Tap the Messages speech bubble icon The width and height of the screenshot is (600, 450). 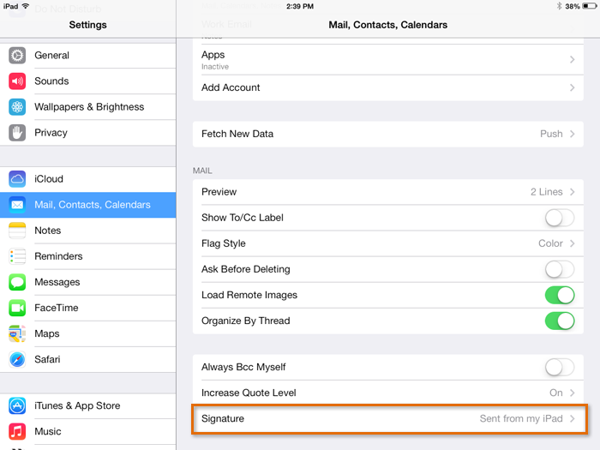coord(17,282)
